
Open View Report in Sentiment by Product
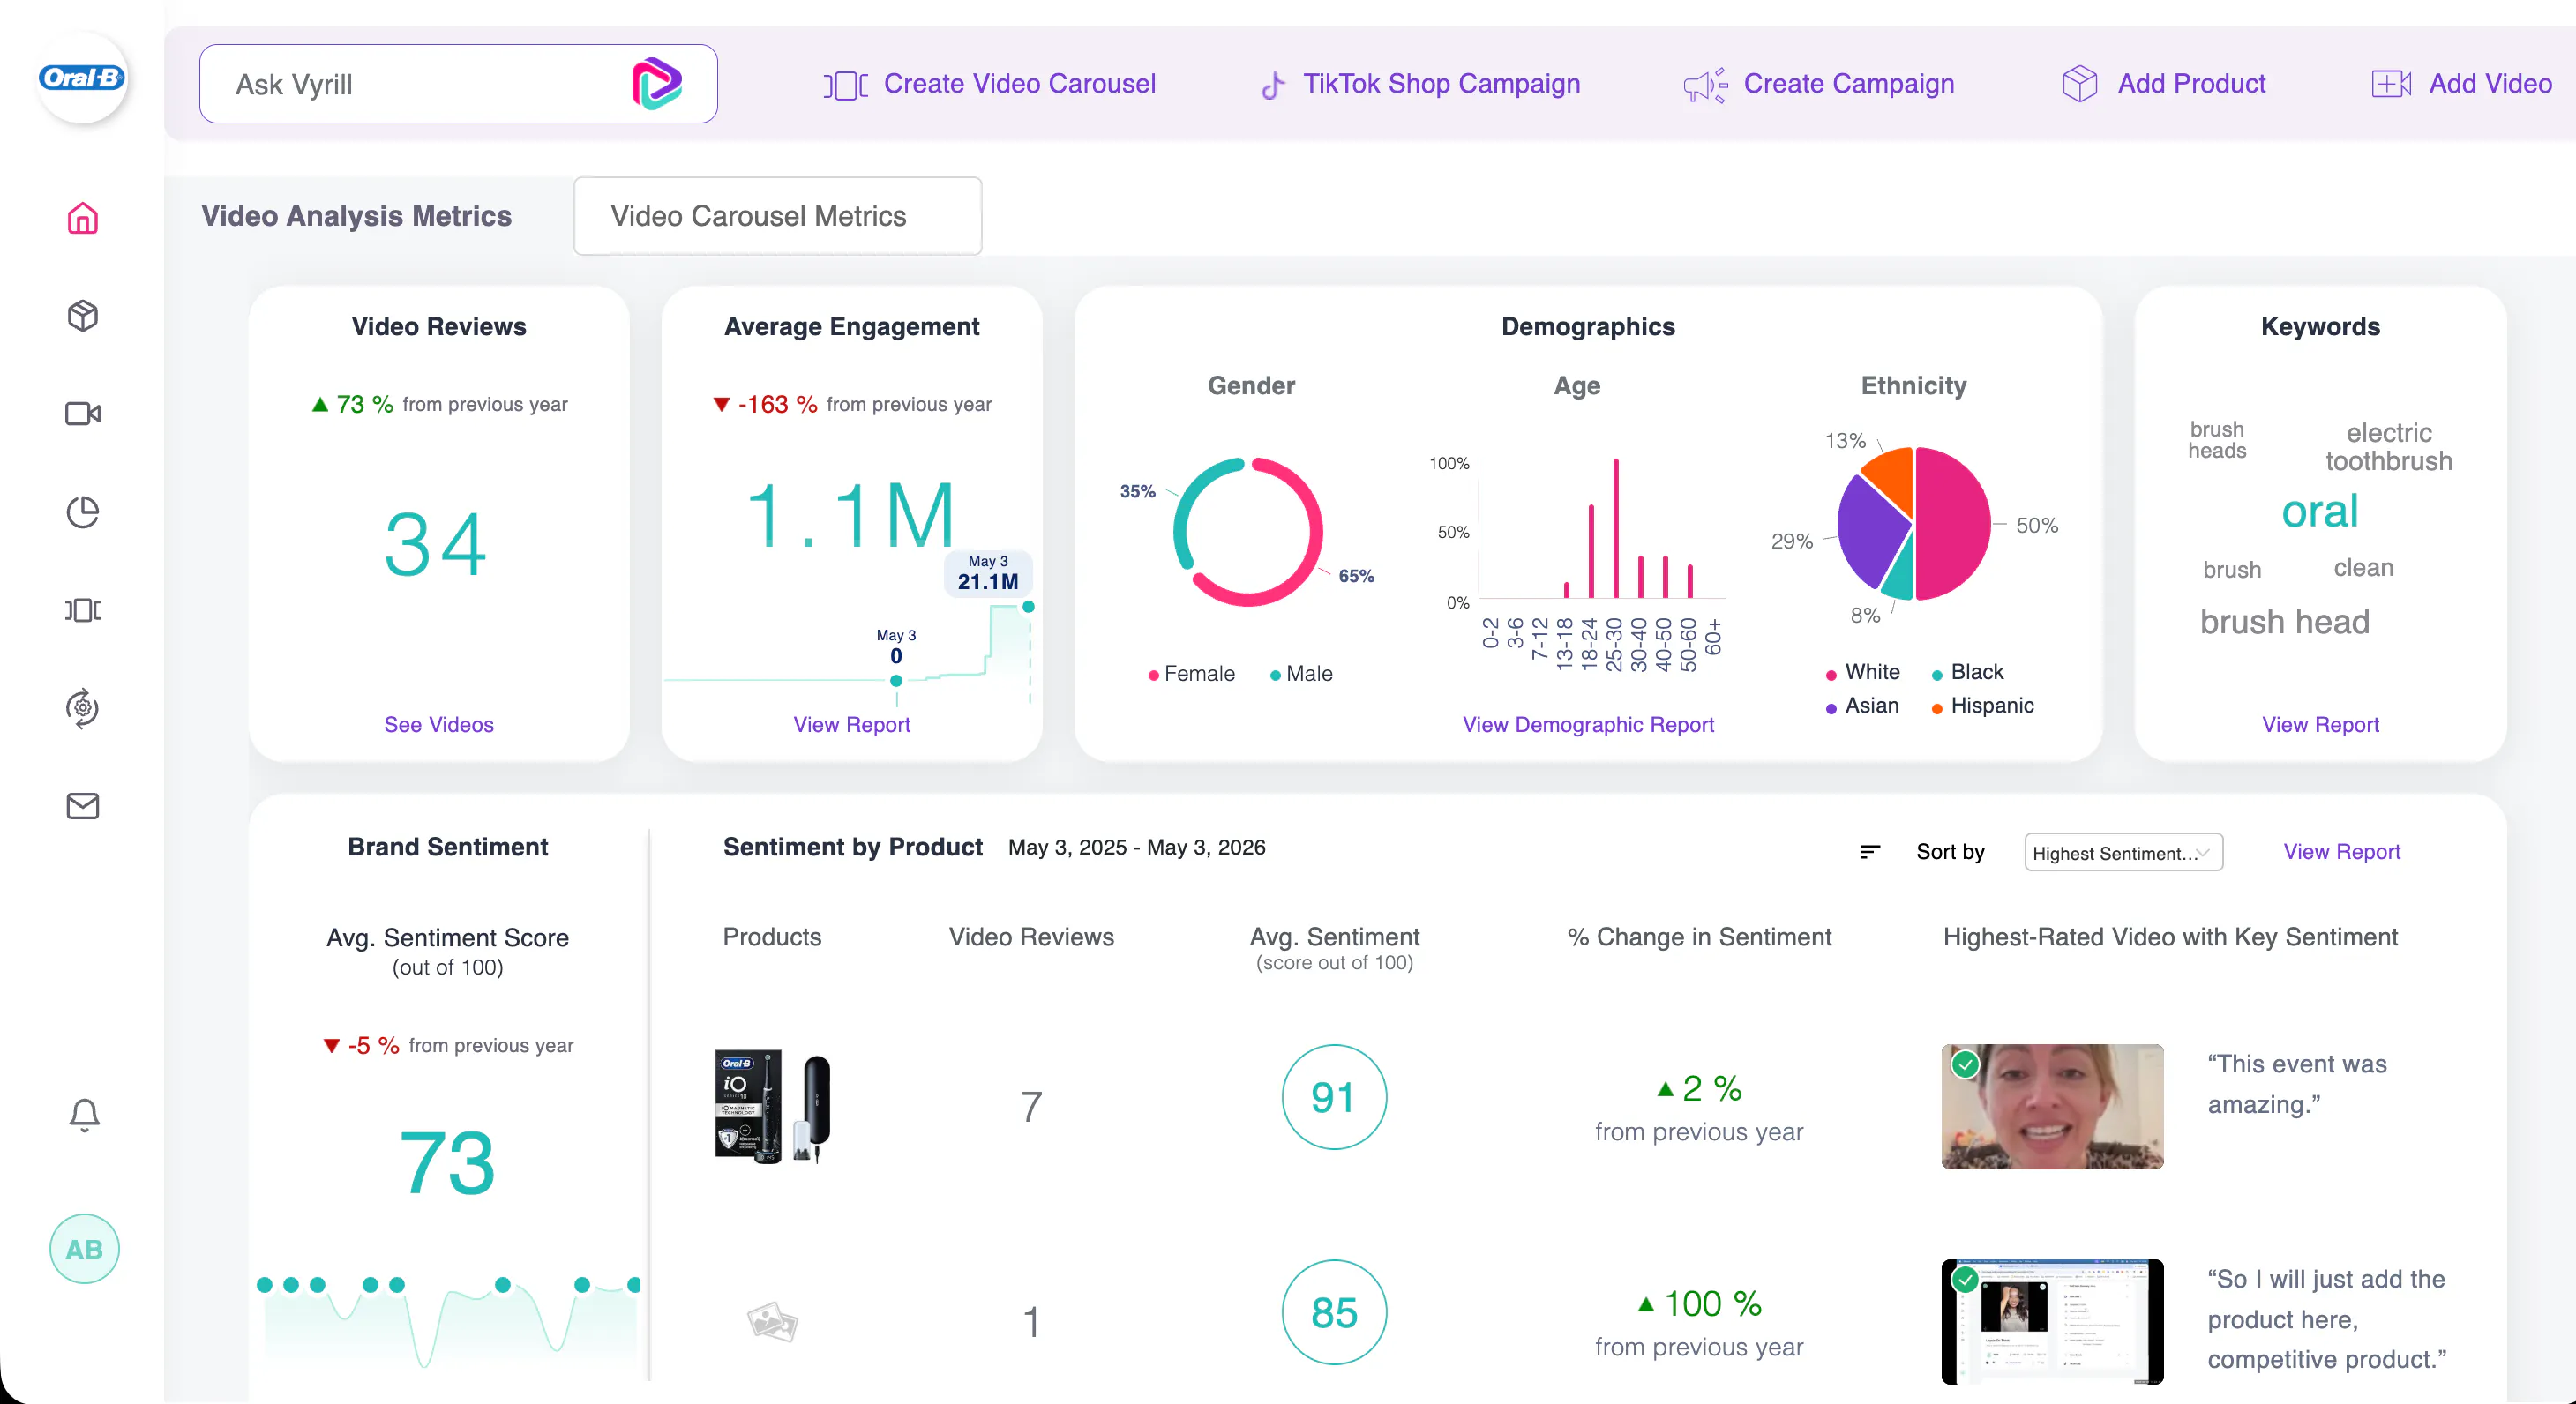(2341, 851)
